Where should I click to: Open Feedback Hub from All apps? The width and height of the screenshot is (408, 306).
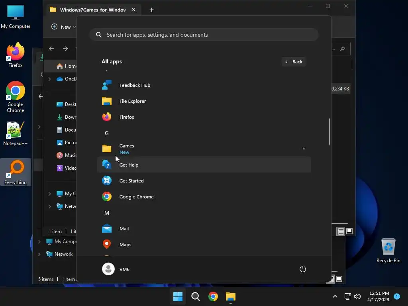tap(204, 85)
